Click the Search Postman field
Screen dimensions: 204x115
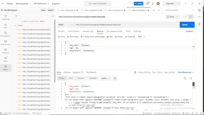[x=98, y=4]
